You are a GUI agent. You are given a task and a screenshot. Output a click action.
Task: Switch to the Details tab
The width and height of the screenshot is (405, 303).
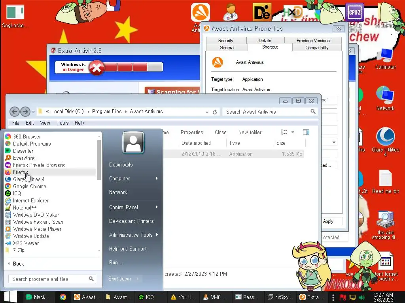265,41
